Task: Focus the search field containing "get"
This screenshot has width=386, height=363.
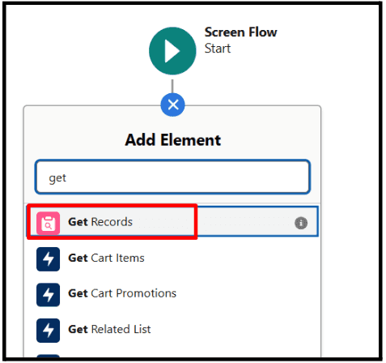Action: (172, 177)
